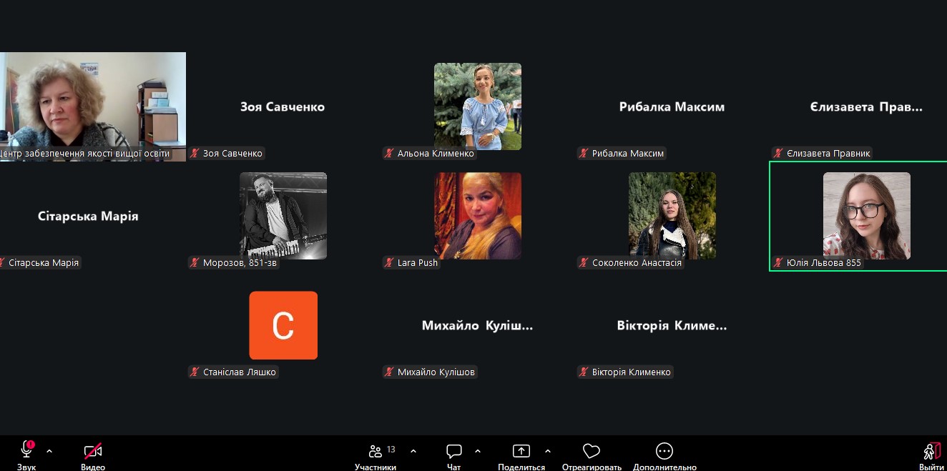Click the Поделиться share screen icon
Image resolution: width=947 pixels, height=471 pixels.
tap(521, 451)
